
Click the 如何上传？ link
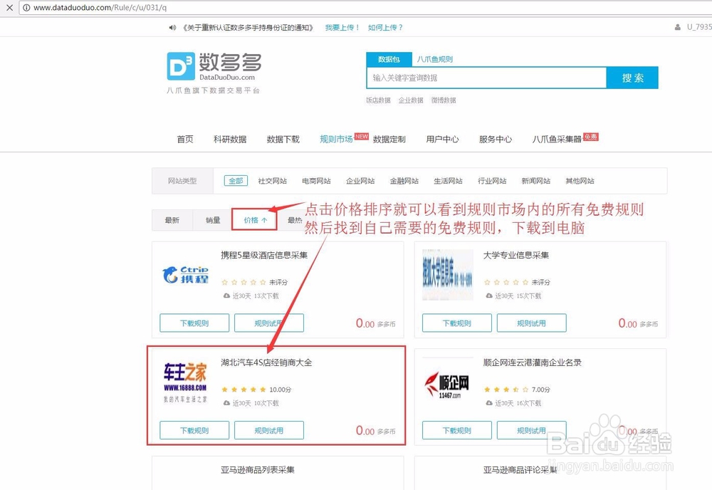click(x=385, y=28)
